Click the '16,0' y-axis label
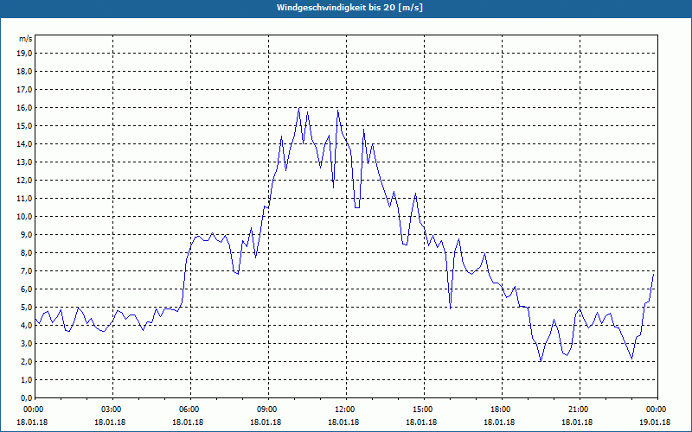Image resolution: width=692 pixels, height=432 pixels. click(x=24, y=108)
